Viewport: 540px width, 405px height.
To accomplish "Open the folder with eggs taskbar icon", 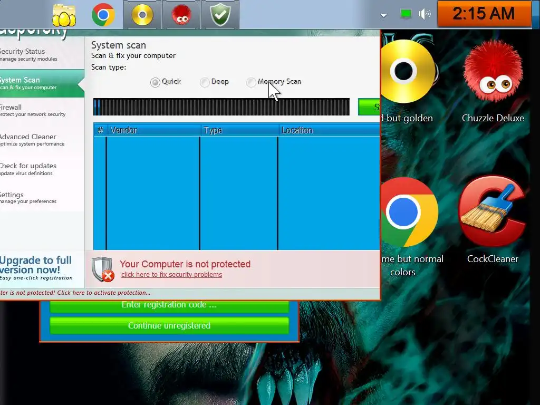I will [64, 15].
